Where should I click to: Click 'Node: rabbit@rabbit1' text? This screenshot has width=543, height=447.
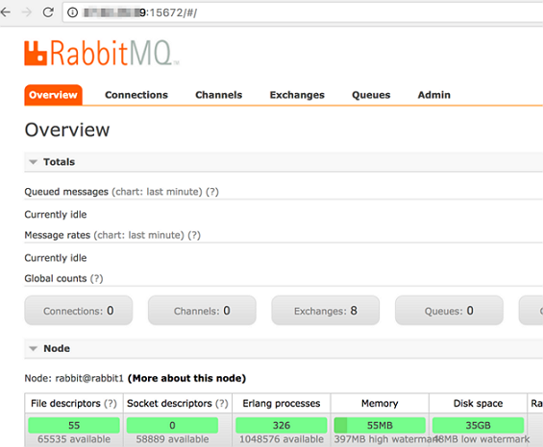pyautogui.click(x=74, y=378)
